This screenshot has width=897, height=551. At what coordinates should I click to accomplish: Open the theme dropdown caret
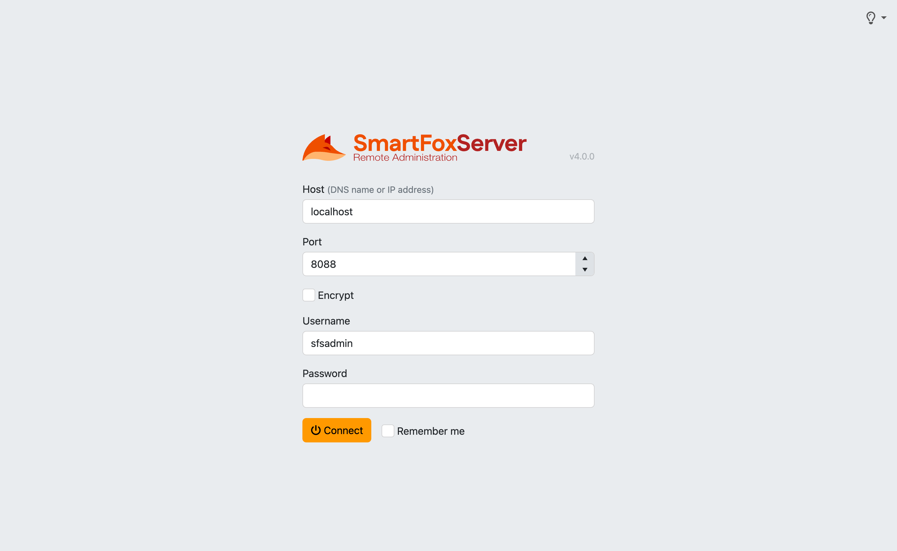(x=884, y=18)
